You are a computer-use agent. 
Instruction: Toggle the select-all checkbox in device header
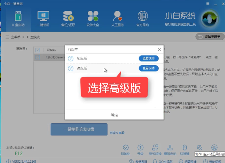click(38, 50)
